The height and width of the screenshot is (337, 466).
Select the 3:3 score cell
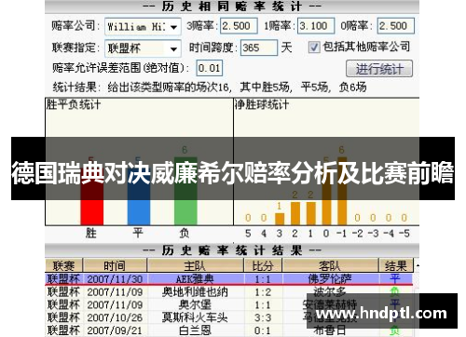coord(263,317)
